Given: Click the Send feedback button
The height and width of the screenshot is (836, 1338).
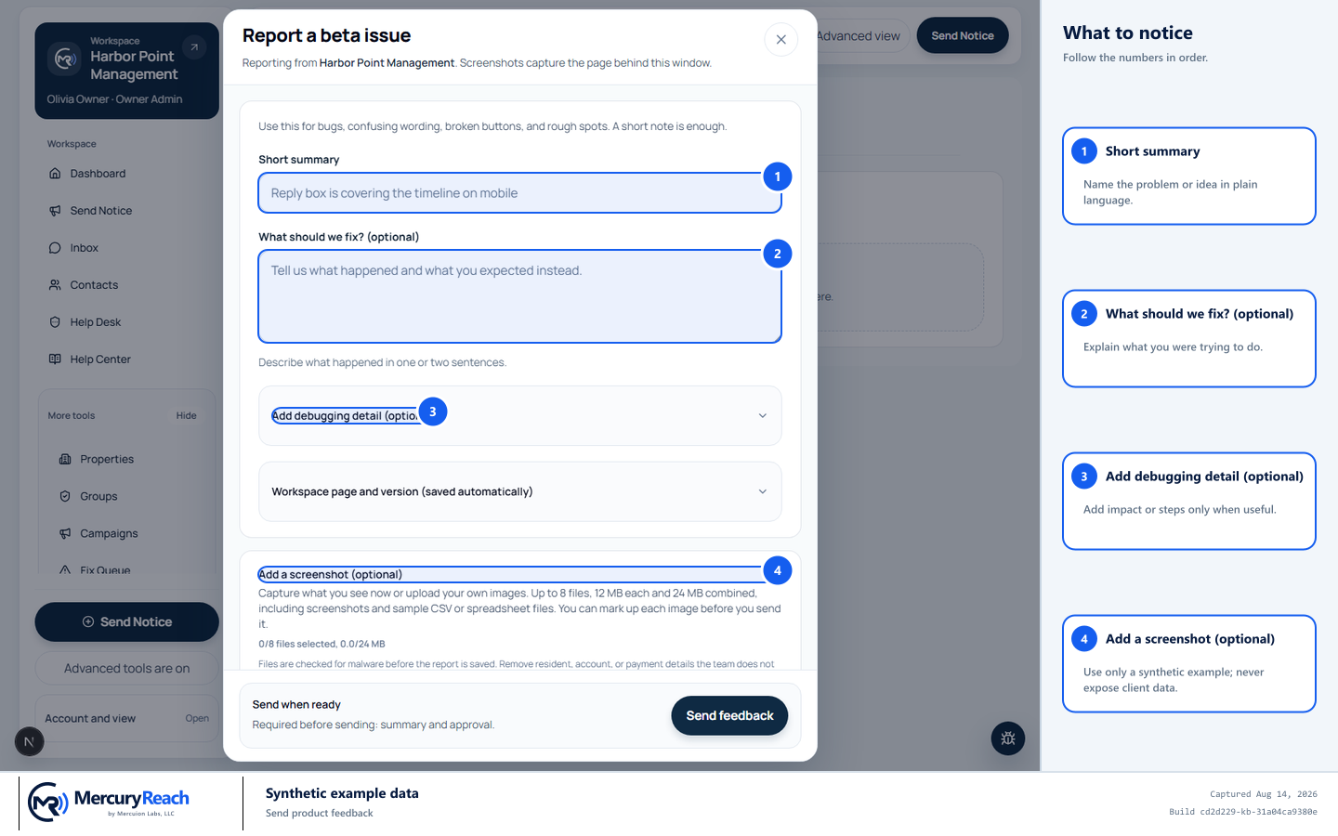Looking at the screenshot, I should 729,715.
